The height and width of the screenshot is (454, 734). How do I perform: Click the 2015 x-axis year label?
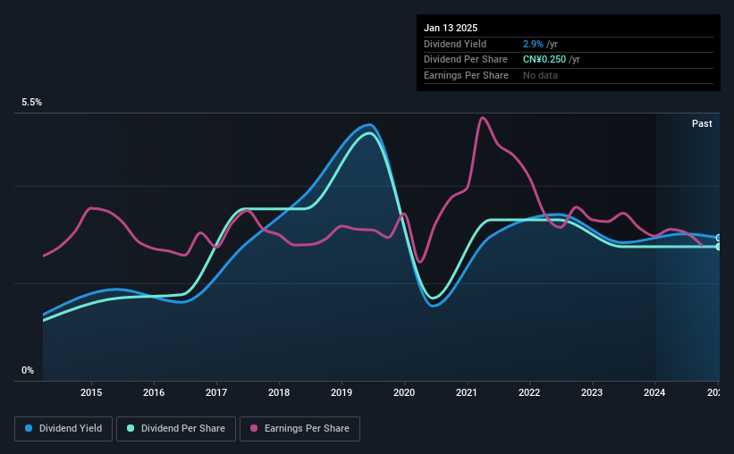(x=91, y=392)
